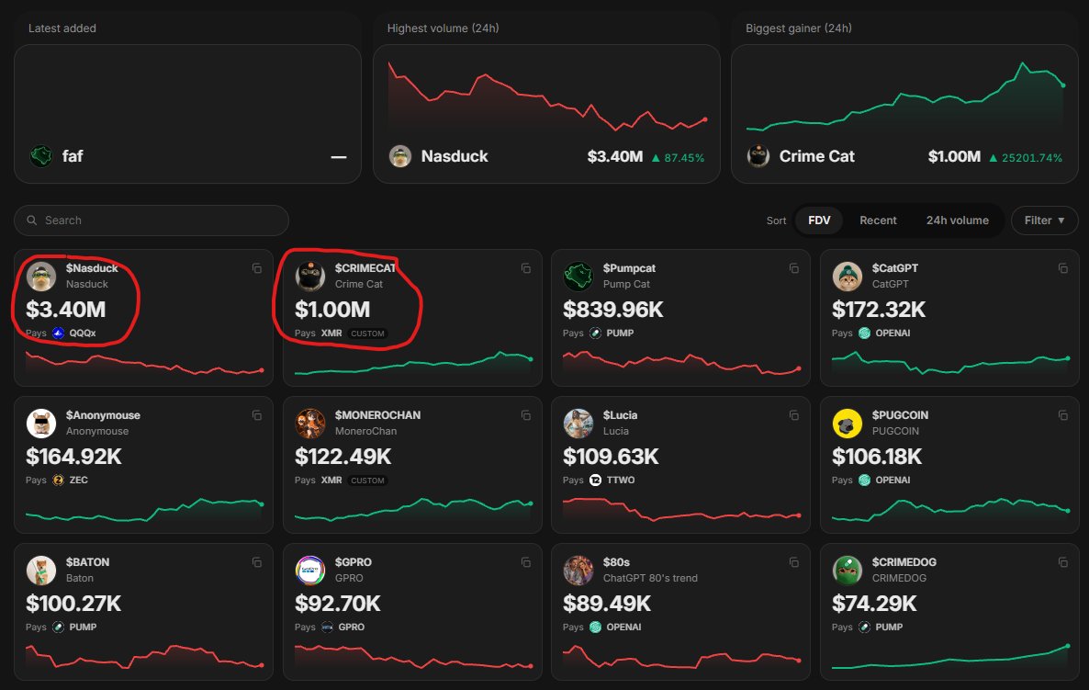Focus the Search input field
1089x690 pixels.
[x=152, y=221]
